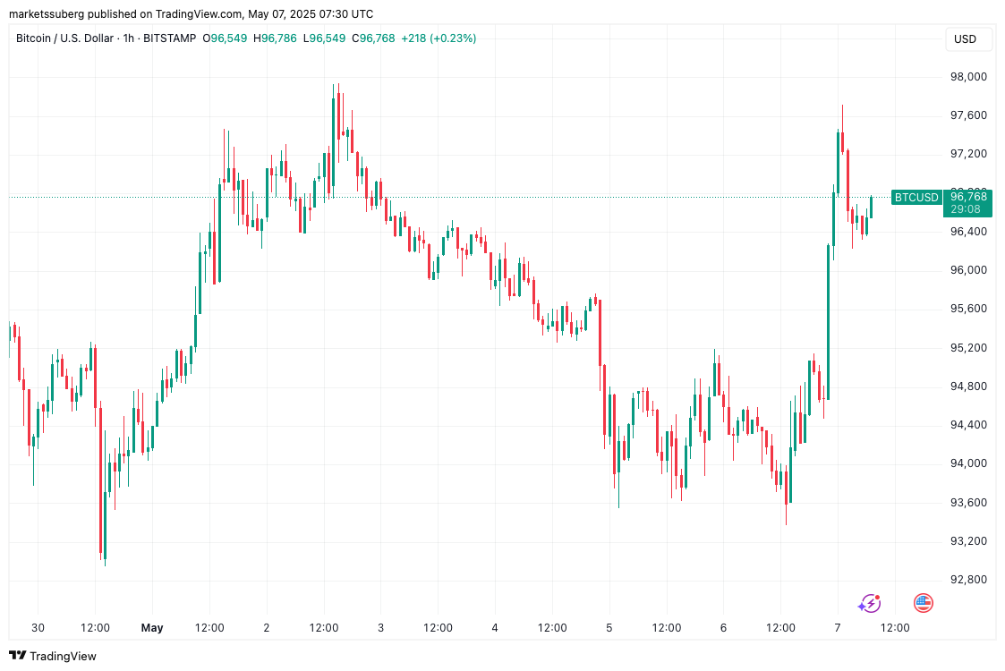The width and height of the screenshot is (1005, 671).
Task: Click the Bitcoin / U.S. Dollar symbol title
Action: tap(67, 38)
